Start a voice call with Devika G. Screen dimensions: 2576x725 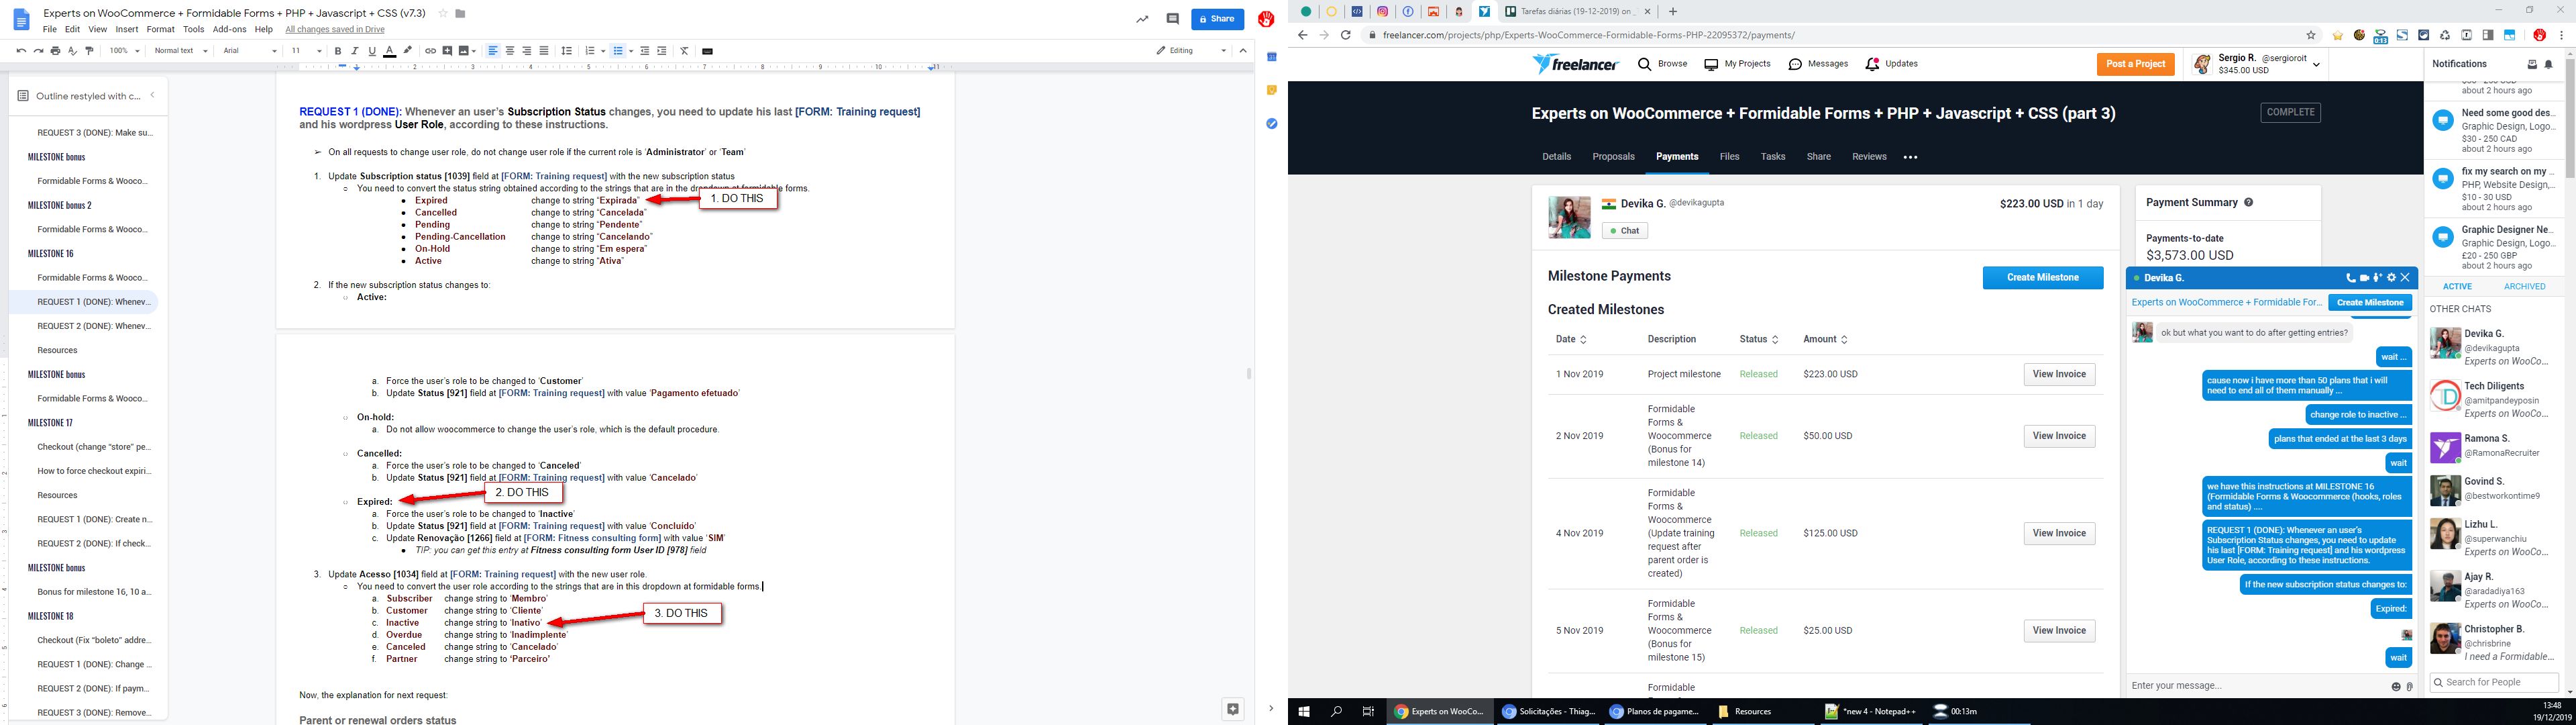click(2351, 279)
